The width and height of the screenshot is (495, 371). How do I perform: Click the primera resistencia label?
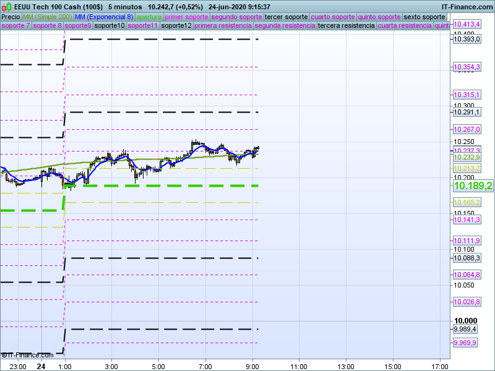click(x=223, y=26)
